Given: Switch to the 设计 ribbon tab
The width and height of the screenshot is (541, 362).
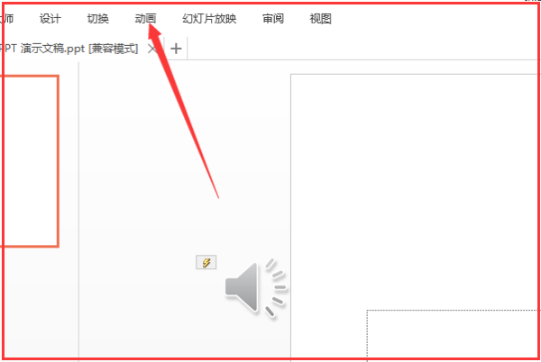Looking at the screenshot, I should pos(50,19).
